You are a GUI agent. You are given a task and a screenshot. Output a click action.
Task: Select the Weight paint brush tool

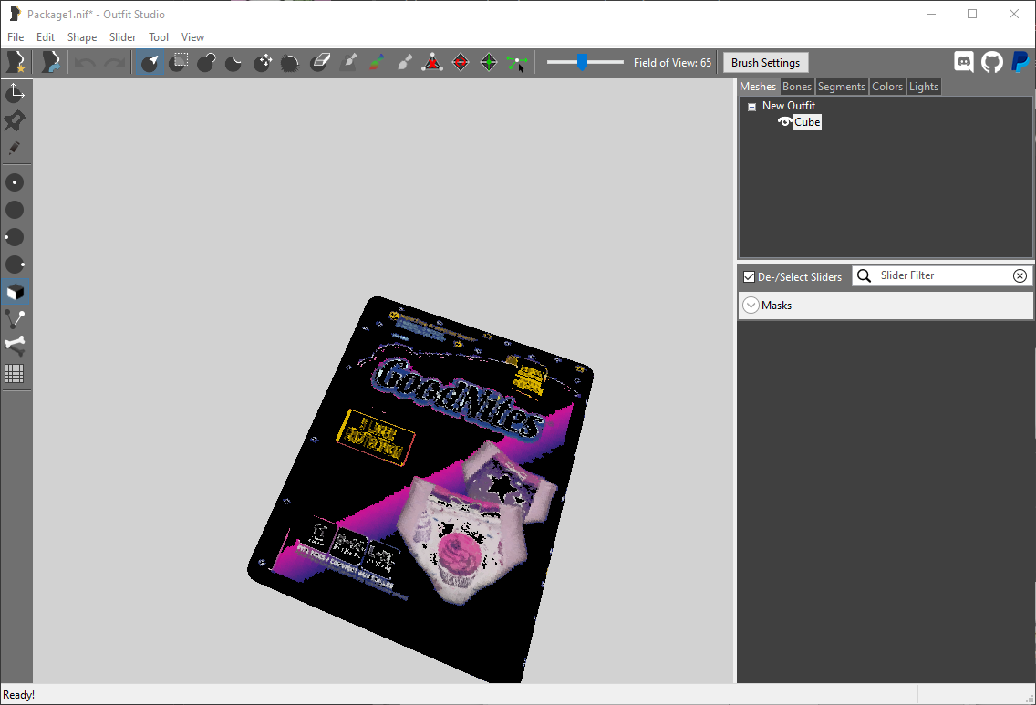click(348, 63)
